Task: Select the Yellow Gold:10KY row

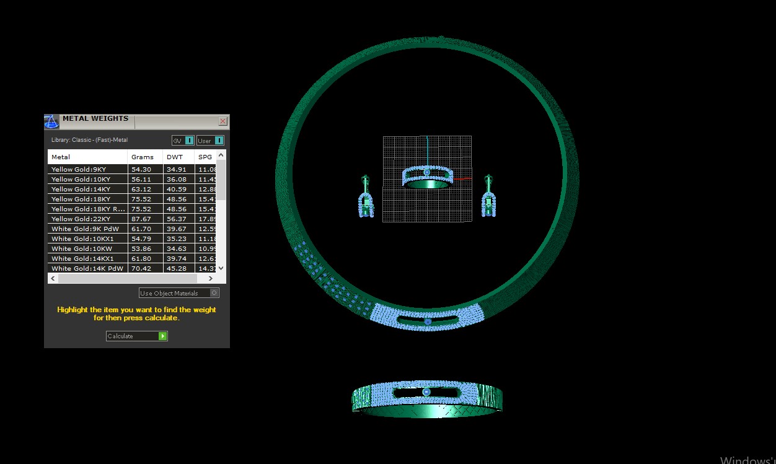Action: click(x=133, y=179)
